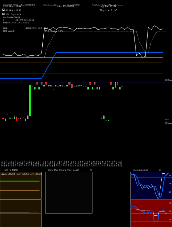The height and width of the screenshot is (227, 172).
Task: Select the '50 Day = 15.37' label
Action: point(13,10)
